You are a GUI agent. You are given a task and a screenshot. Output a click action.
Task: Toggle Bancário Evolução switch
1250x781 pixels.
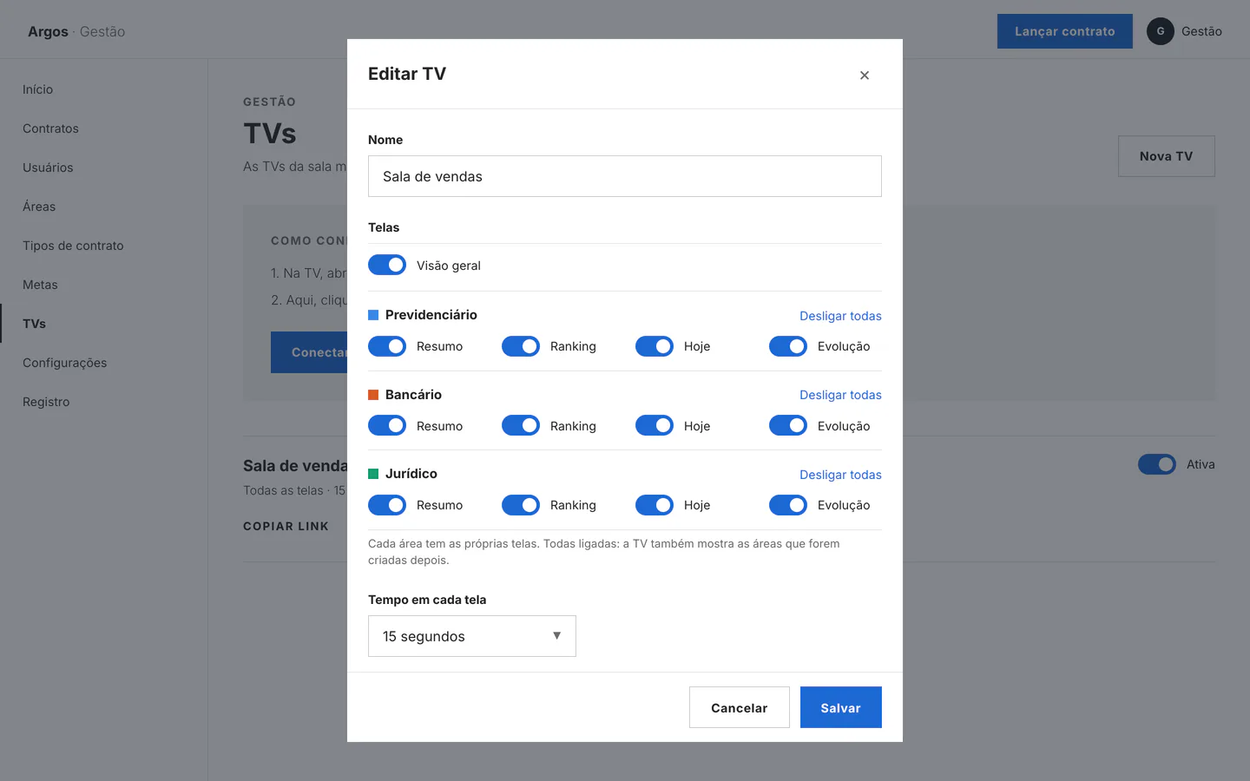point(788,425)
